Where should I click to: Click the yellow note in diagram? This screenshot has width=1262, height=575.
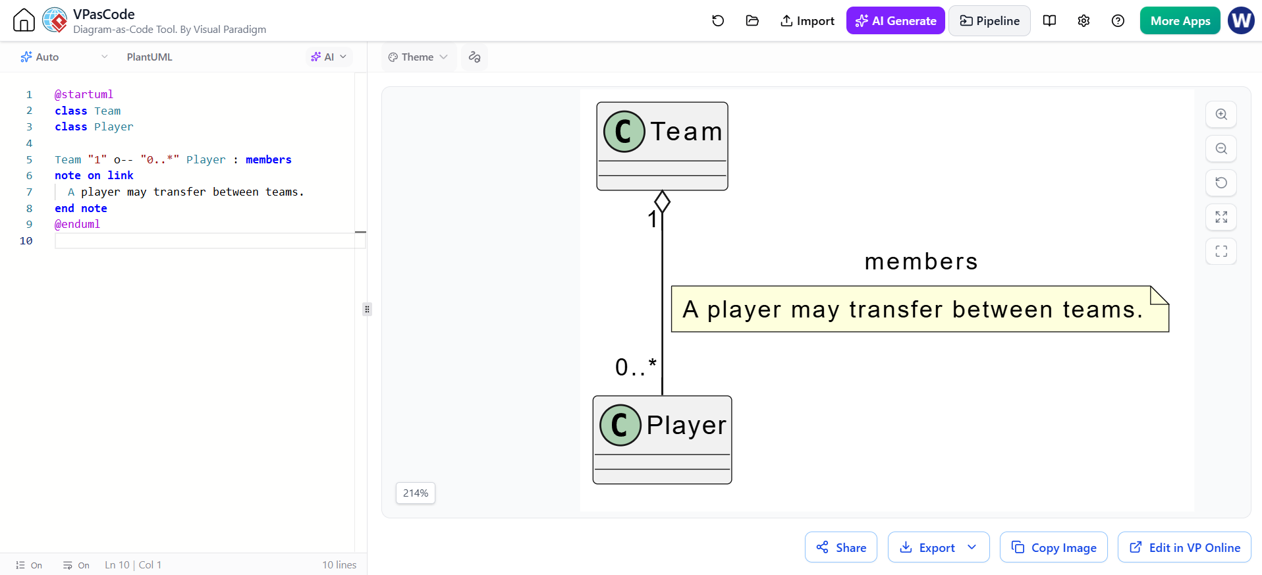[920, 309]
